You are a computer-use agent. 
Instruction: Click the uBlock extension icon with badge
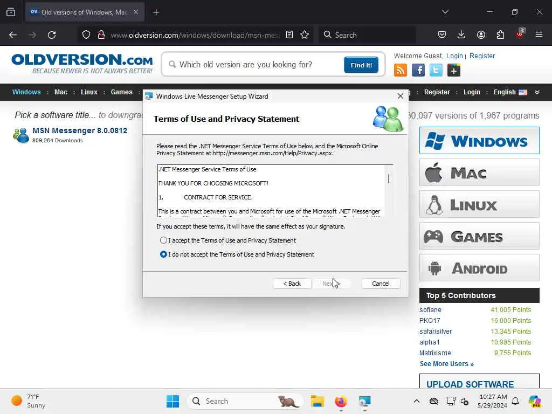pyautogui.click(x=520, y=34)
